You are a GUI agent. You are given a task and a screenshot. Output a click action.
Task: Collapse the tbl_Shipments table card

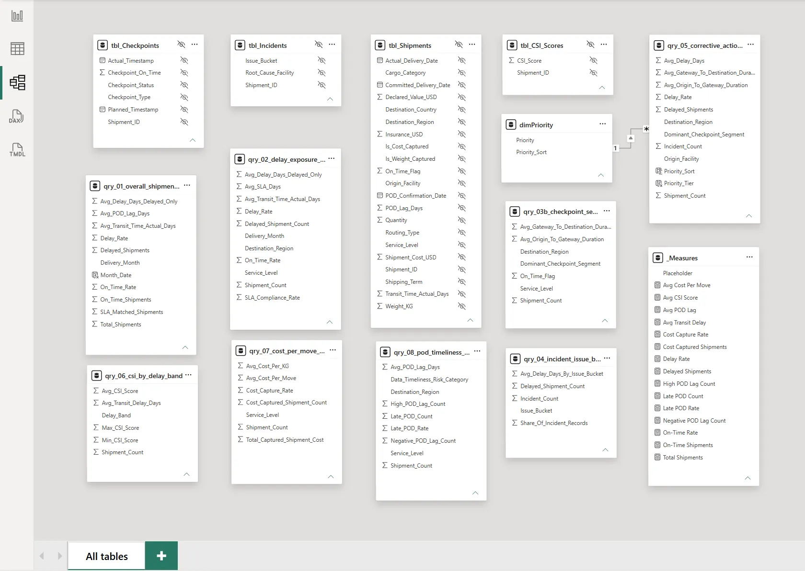470,320
